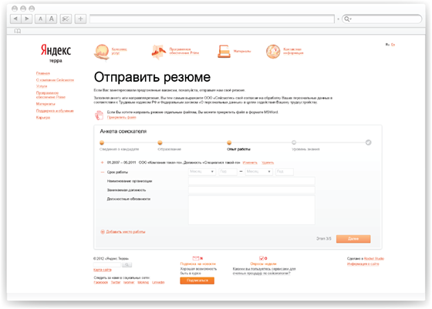
Task: Go back with the browser back arrow
Action: [x=15, y=18]
